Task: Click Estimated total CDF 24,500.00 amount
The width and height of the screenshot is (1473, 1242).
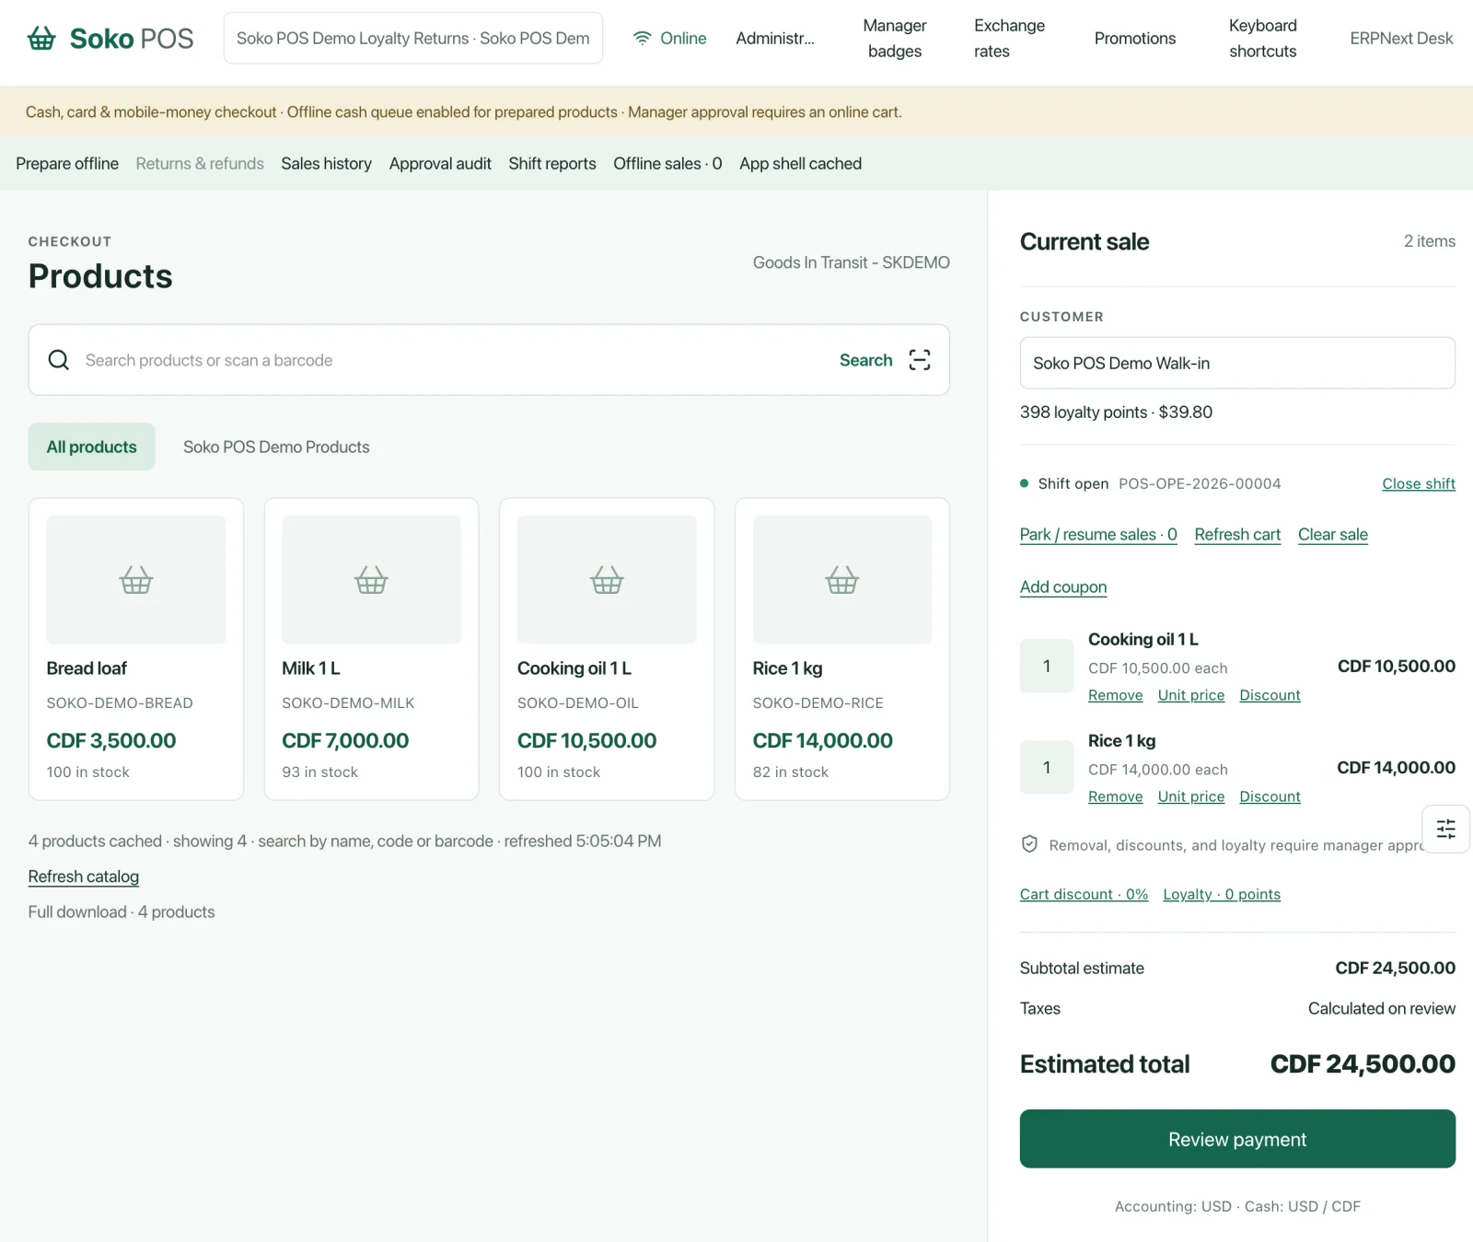Action: (x=1363, y=1063)
